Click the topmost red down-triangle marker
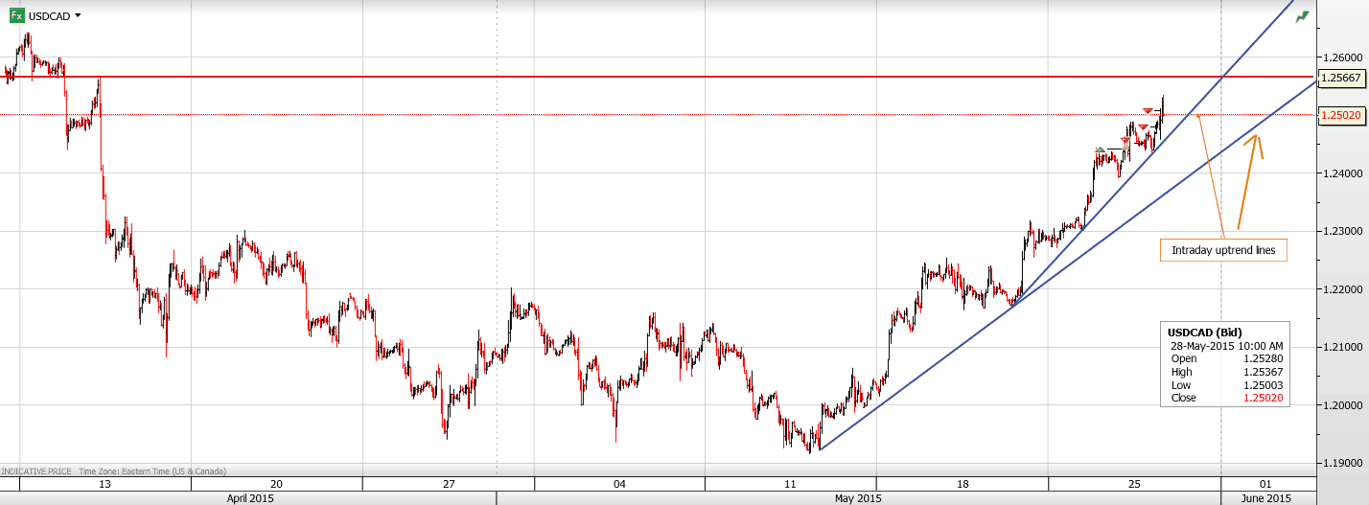Screen dimensions: 1369x505 tap(1148, 112)
